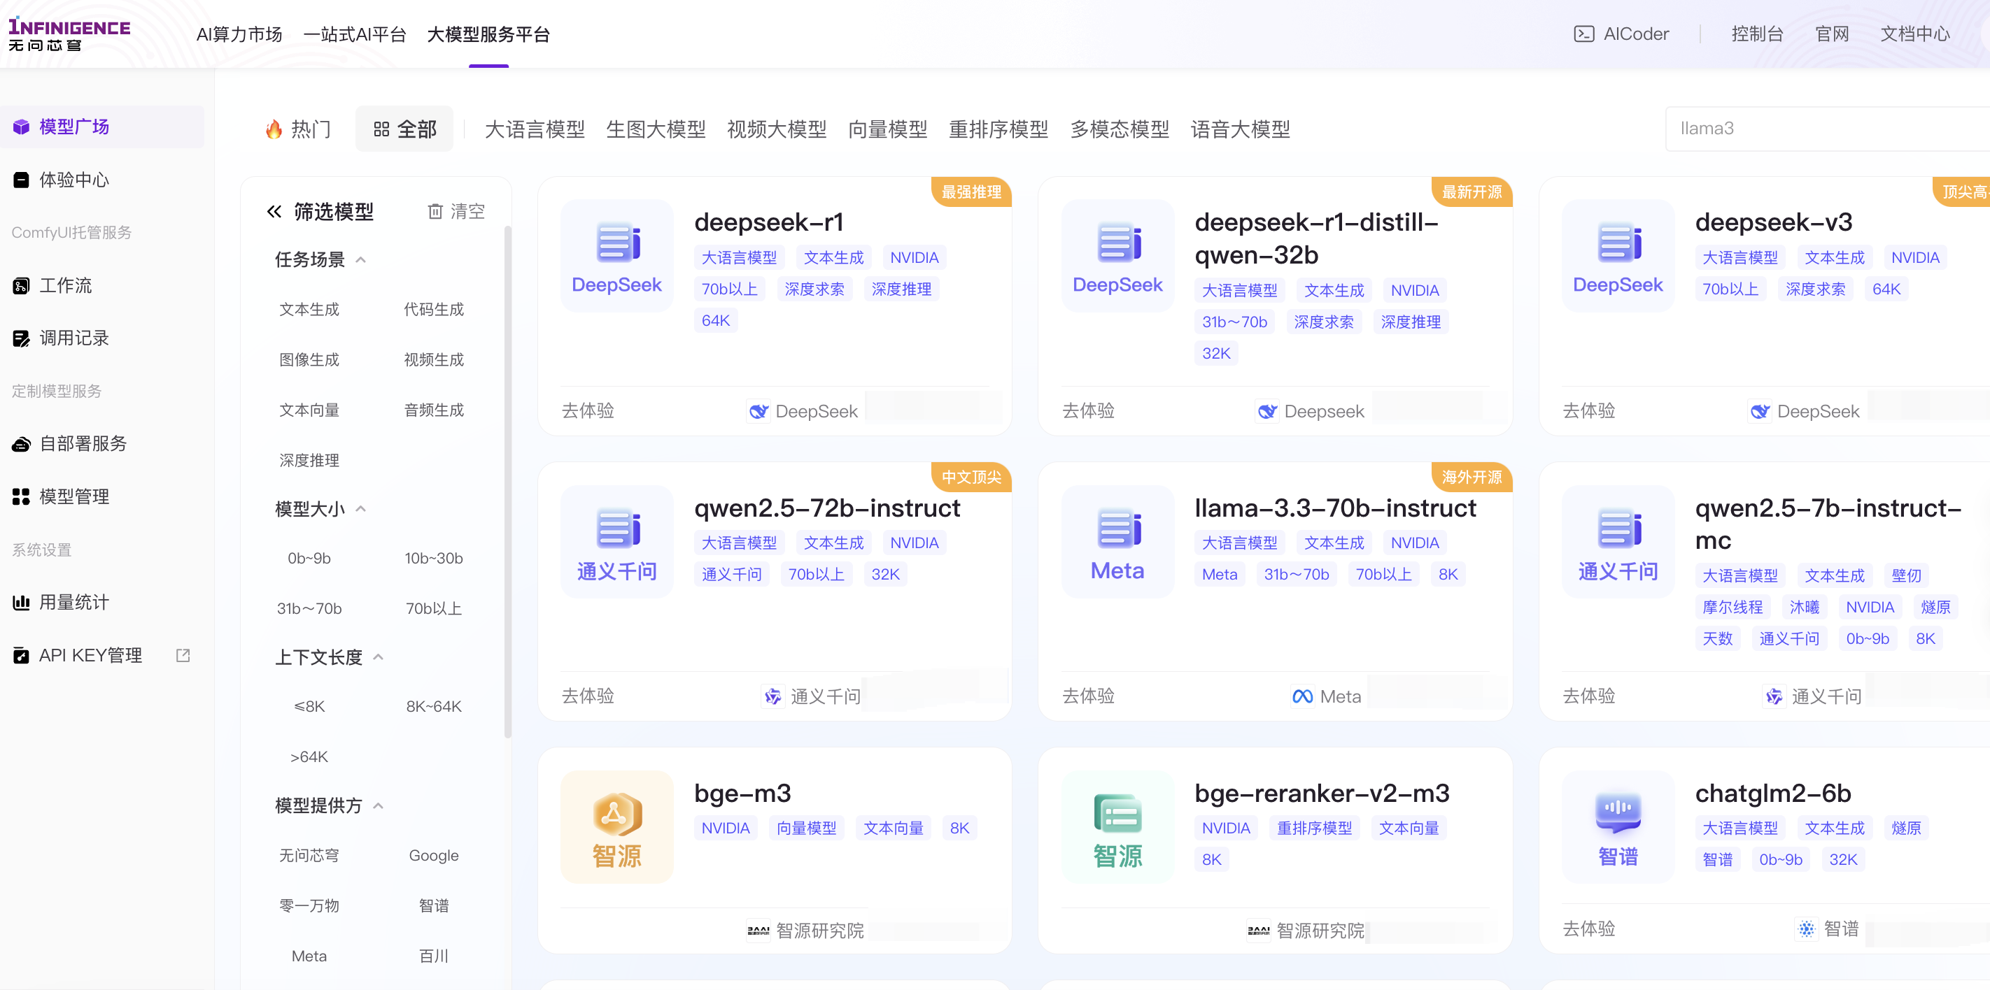Click the deepseek-r1 model logo thumbnail

point(616,255)
